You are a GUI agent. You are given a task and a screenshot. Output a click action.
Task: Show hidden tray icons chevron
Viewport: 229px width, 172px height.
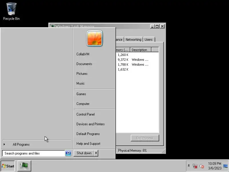189,166
